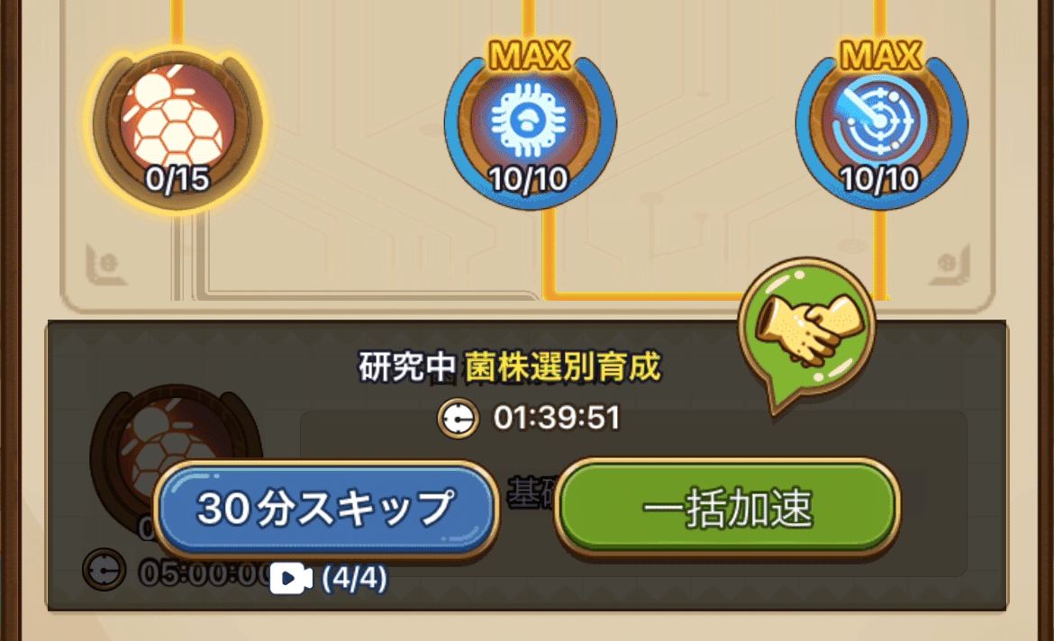Viewport: 1054px width, 641px height.
Task: Click the green 一括加速 button
Action: coord(727,509)
